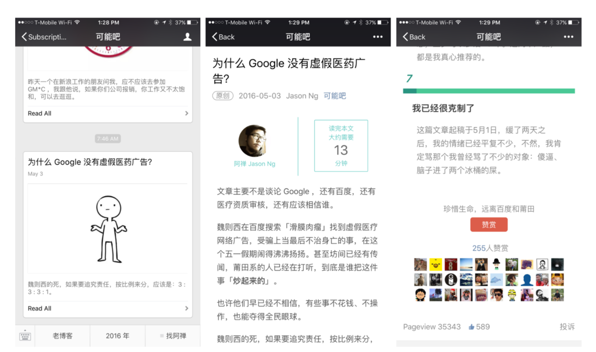Tap the 7:46 AM timestamp label
The height and width of the screenshot is (352, 596).
(108, 138)
